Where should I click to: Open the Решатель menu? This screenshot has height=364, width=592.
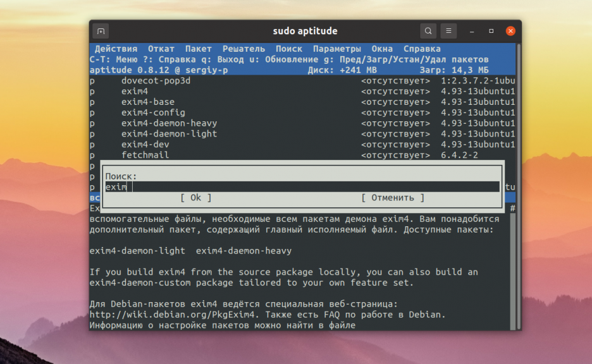[x=244, y=49]
